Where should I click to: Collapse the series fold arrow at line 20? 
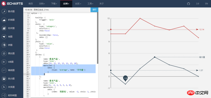pyautogui.click(x=30, y=55)
